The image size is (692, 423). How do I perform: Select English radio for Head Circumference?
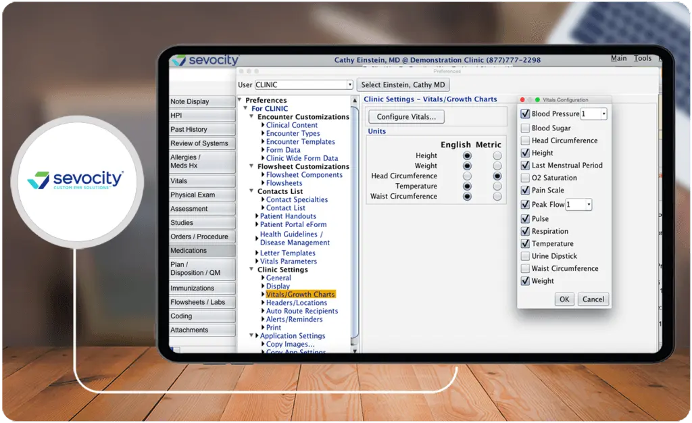tap(467, 176)
